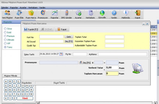Click the İşlem Tarihi date value
This screenshot has height=104, width=159.
[49, 54]
